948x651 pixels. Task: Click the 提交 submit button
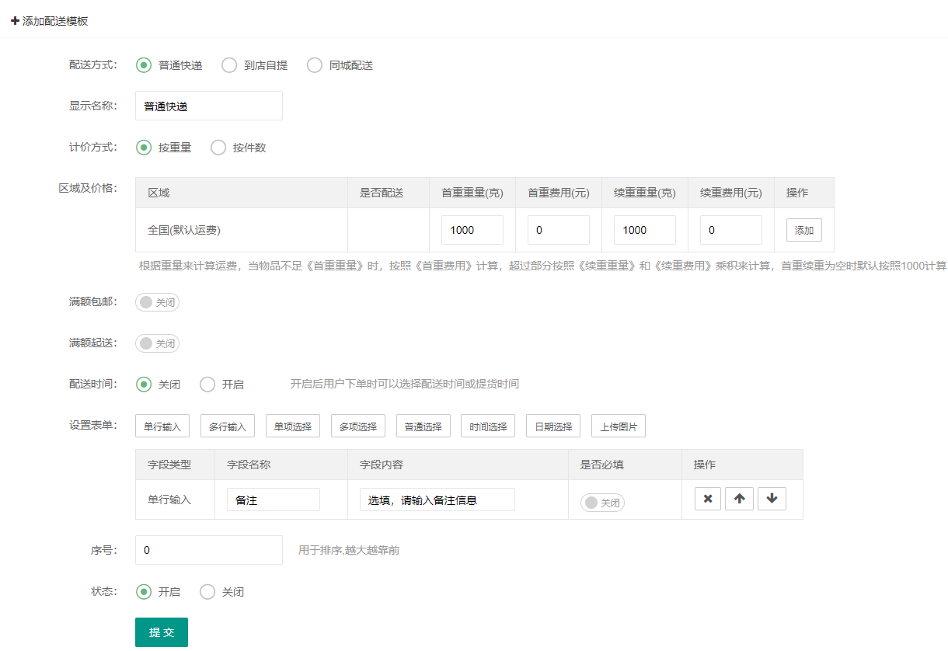pyautogui.click(x=162, y=632)
